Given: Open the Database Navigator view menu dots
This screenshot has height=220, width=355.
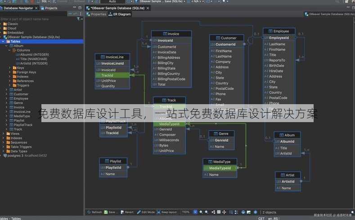Looking at the screenshot, I should (x=81, y=13).
